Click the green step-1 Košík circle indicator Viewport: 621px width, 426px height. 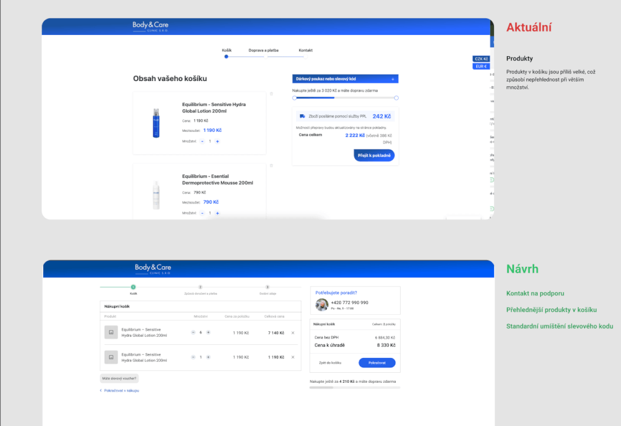click(134, 288)
